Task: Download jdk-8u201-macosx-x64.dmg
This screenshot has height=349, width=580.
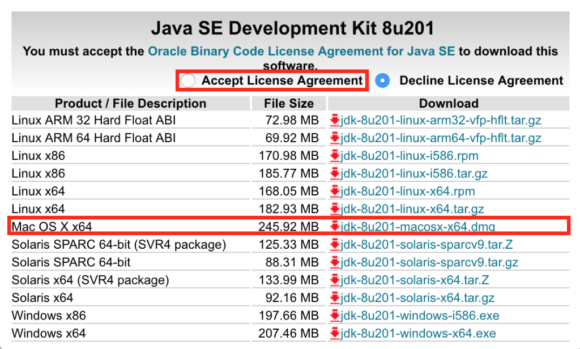Action: point(417,227)
